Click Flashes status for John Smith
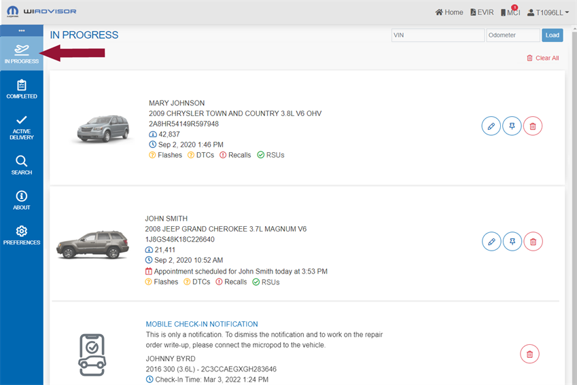577x385 pixels. coord(162,282)
